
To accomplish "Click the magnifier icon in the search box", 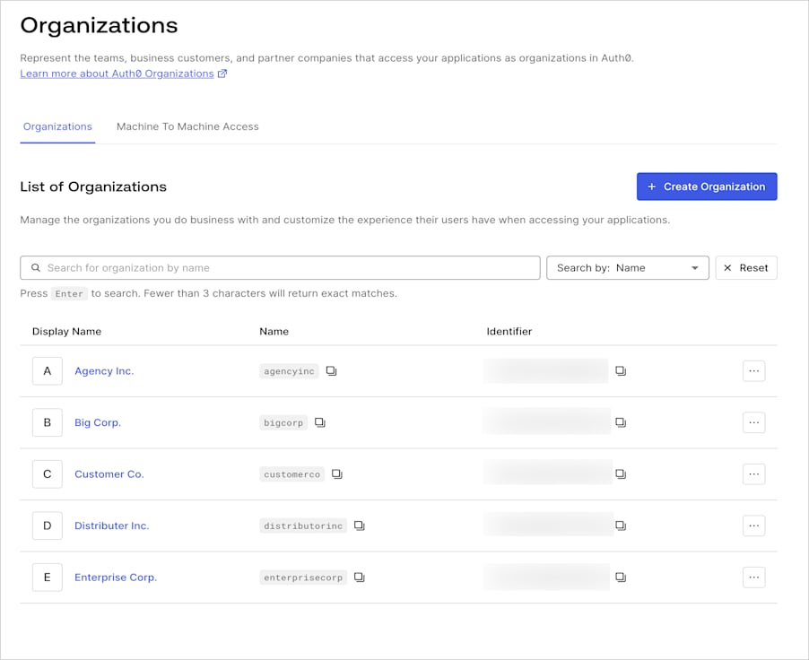I will click(36, 268).
